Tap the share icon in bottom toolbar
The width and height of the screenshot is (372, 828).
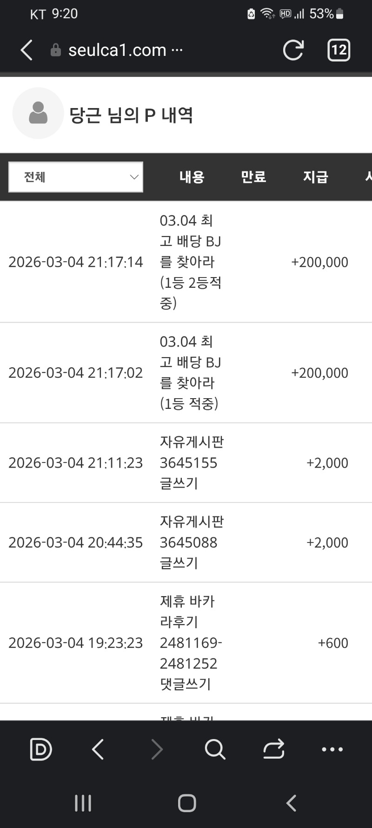pos(273,749)
